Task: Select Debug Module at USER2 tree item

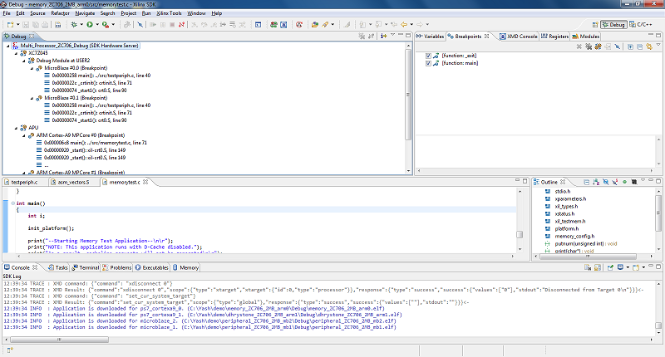Action: coord(62,61)
